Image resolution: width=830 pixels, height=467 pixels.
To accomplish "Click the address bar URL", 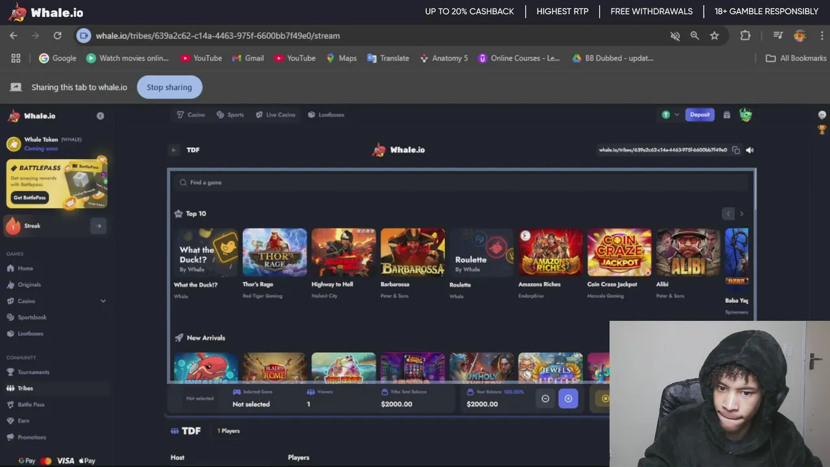I will coord(218,36).
